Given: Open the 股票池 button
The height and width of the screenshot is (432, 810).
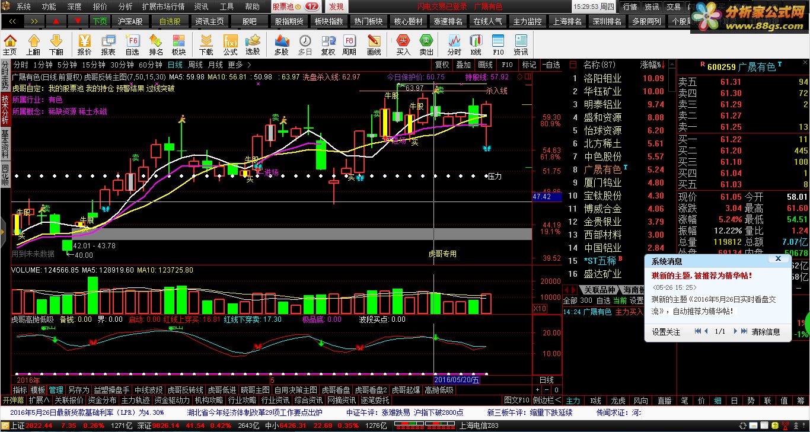Looking at the screenshot, I should pos(295,7).
